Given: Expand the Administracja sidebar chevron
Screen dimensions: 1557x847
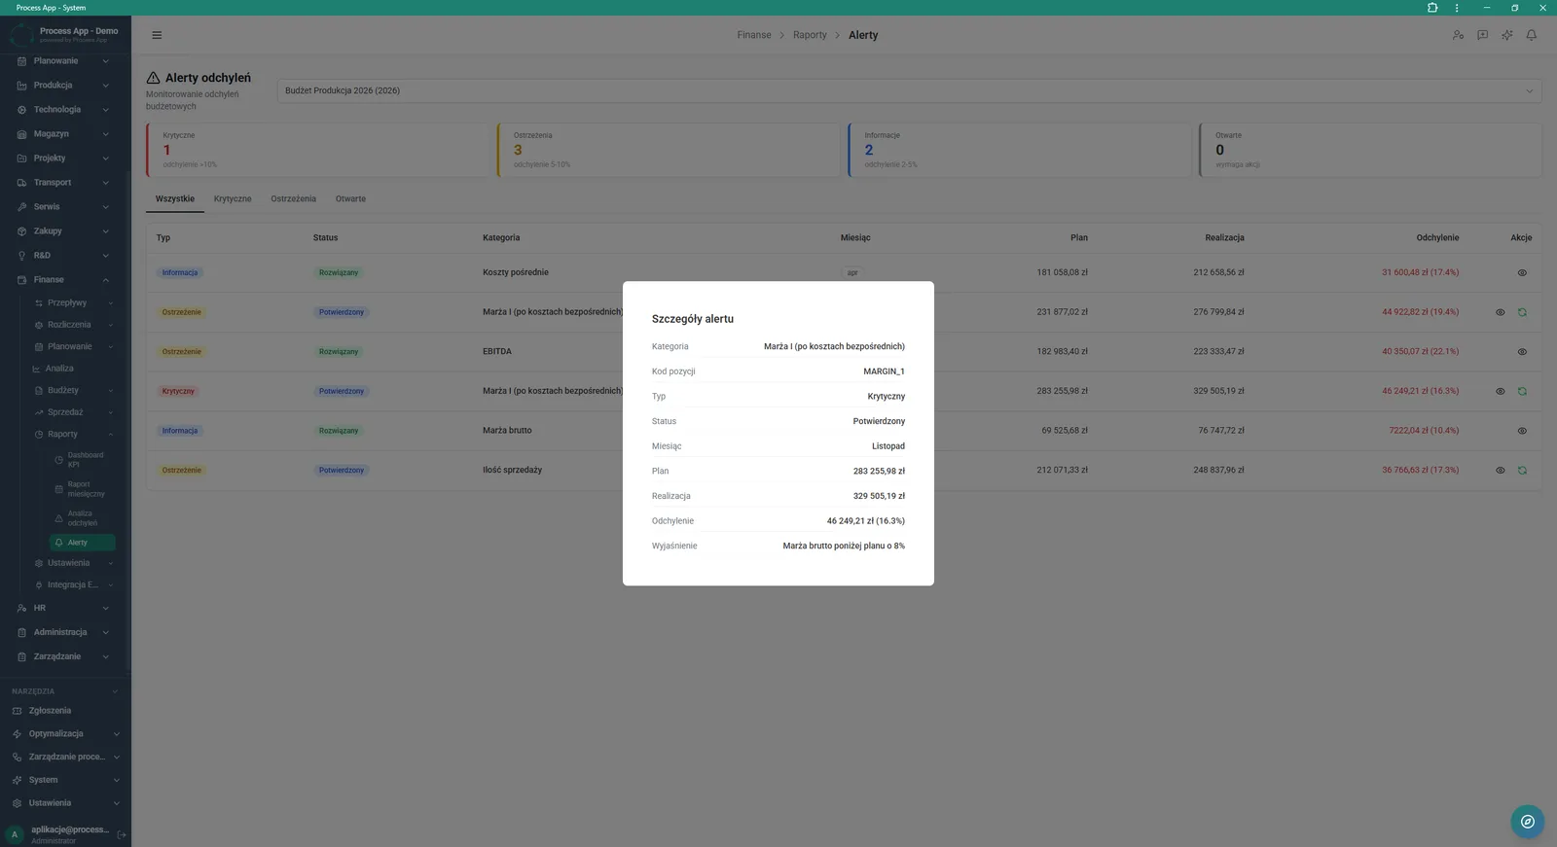Looking at the screenshot, I should click(x=105, y=632).
